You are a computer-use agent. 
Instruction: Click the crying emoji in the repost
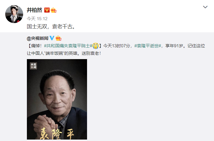[95, 46]
